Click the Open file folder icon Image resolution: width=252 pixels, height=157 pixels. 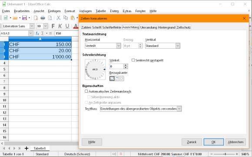(x=15, y=18)
